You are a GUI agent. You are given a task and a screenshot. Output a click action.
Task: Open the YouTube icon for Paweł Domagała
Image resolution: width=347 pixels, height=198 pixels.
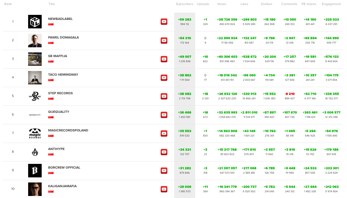[x=164, y=41]
